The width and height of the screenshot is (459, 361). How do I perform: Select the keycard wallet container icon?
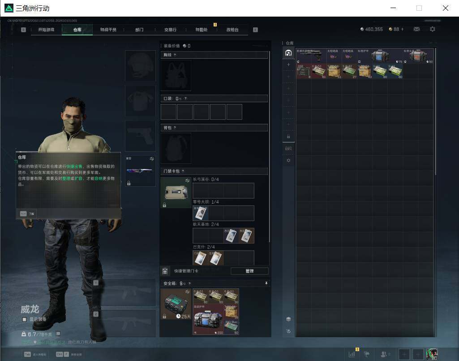click(176, 193)
